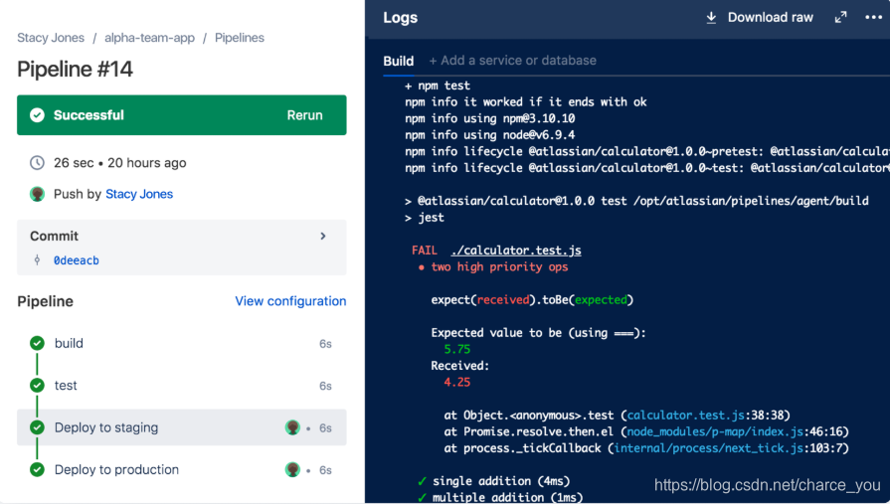
Task: Switch to the Build log tab
Action: pos(399,61)
